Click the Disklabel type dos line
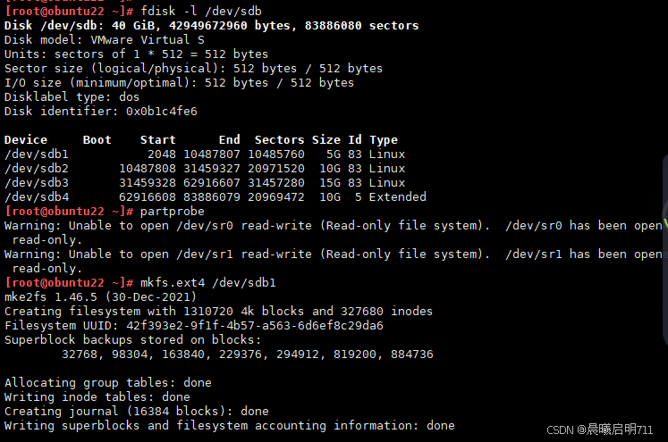Screen dimensions: 668x442 (x=72, y=97)
